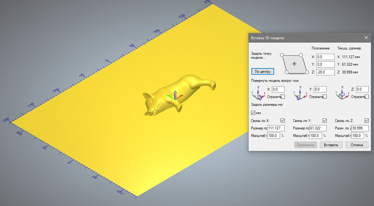The width and height of the screenshot is (374, 206).
Task: Toggle the Связь по Y checkbox
Action: pos(325,121)
